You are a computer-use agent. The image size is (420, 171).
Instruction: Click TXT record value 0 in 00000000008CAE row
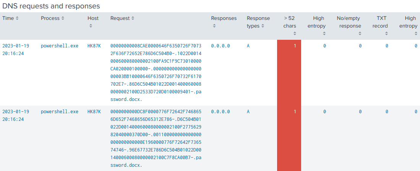coord(386,46)
